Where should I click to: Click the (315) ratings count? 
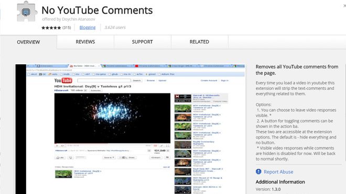pos(67,28)
